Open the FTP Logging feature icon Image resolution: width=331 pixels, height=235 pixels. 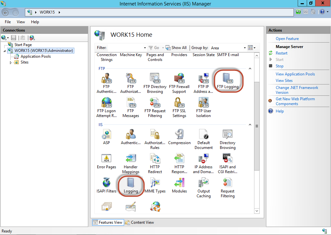pyautogui.click(x=228, y=80)
